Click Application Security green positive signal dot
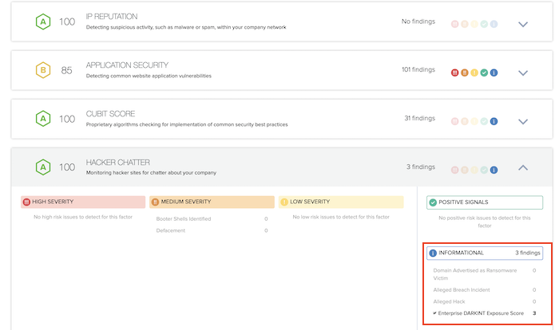559x330 pixels. click(484, 73)
